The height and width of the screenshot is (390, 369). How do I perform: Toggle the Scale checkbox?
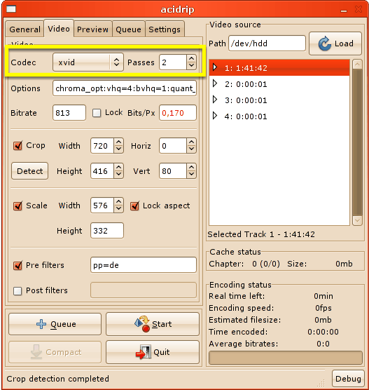point(18,206)
